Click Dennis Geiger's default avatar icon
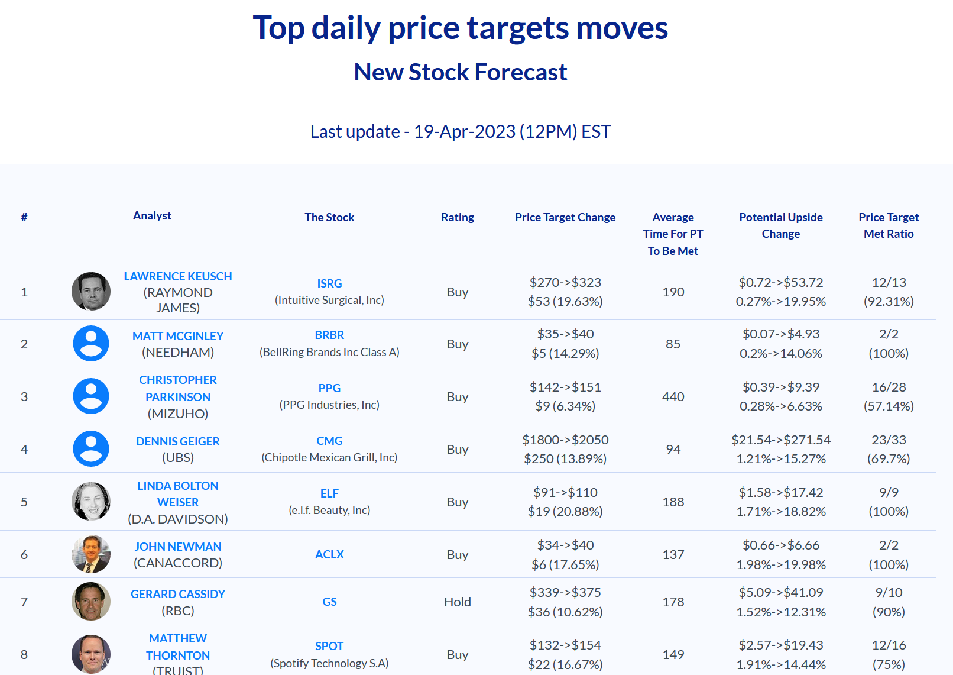 click(91, 449)
